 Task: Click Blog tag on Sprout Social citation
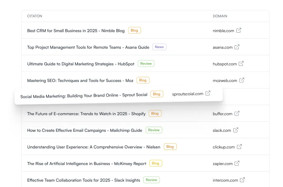(x=157, y=94)
